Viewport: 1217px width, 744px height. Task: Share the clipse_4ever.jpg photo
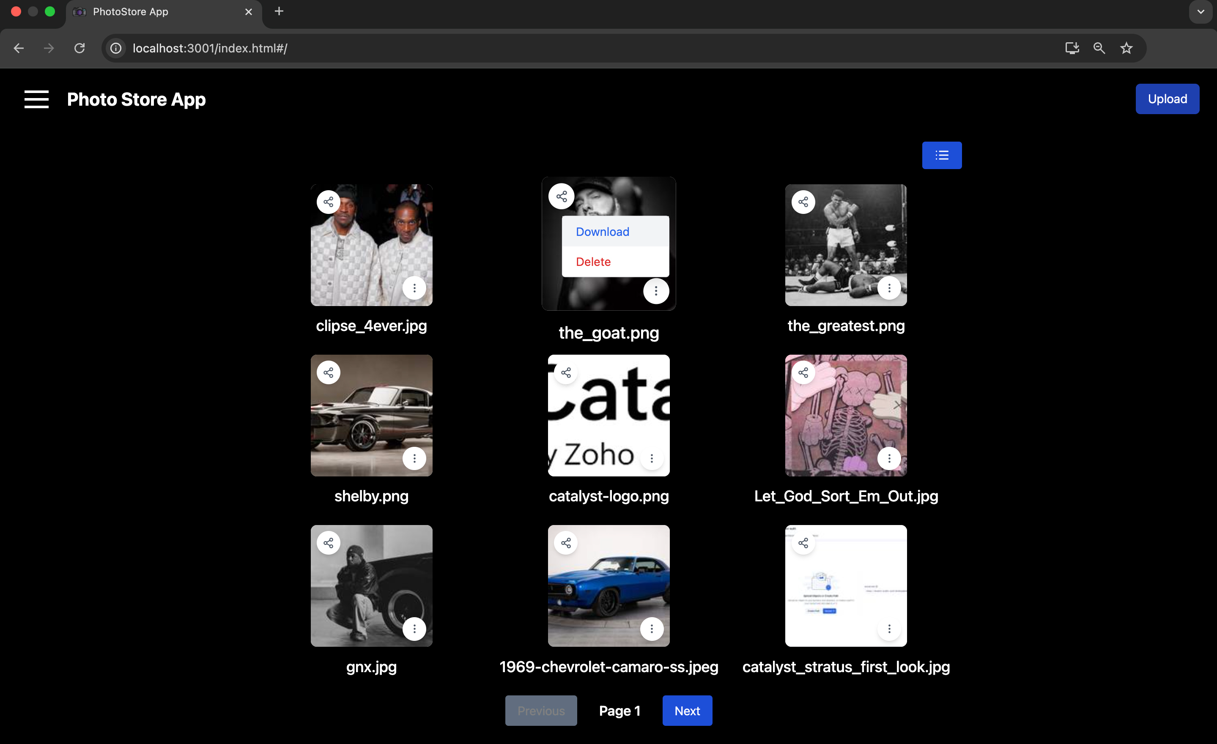tap(329, 202)
